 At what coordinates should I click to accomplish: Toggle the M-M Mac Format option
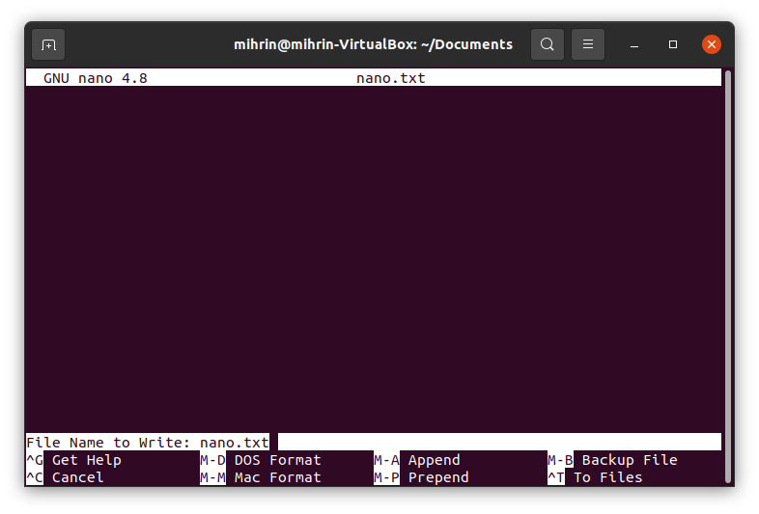(x=261, y=477)
